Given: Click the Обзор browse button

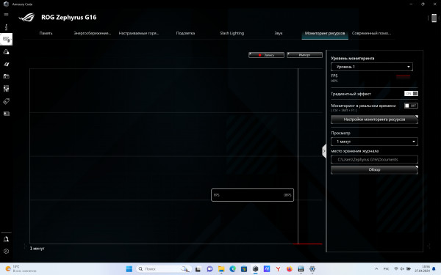Looking at the screenshot, I should 374,170.
